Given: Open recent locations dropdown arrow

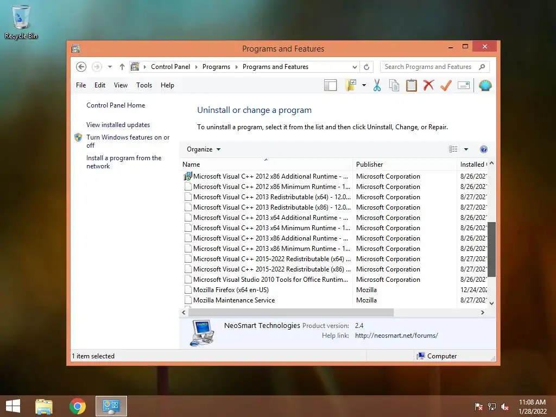Looking at the screenshot, I should [x=110, y=67].
